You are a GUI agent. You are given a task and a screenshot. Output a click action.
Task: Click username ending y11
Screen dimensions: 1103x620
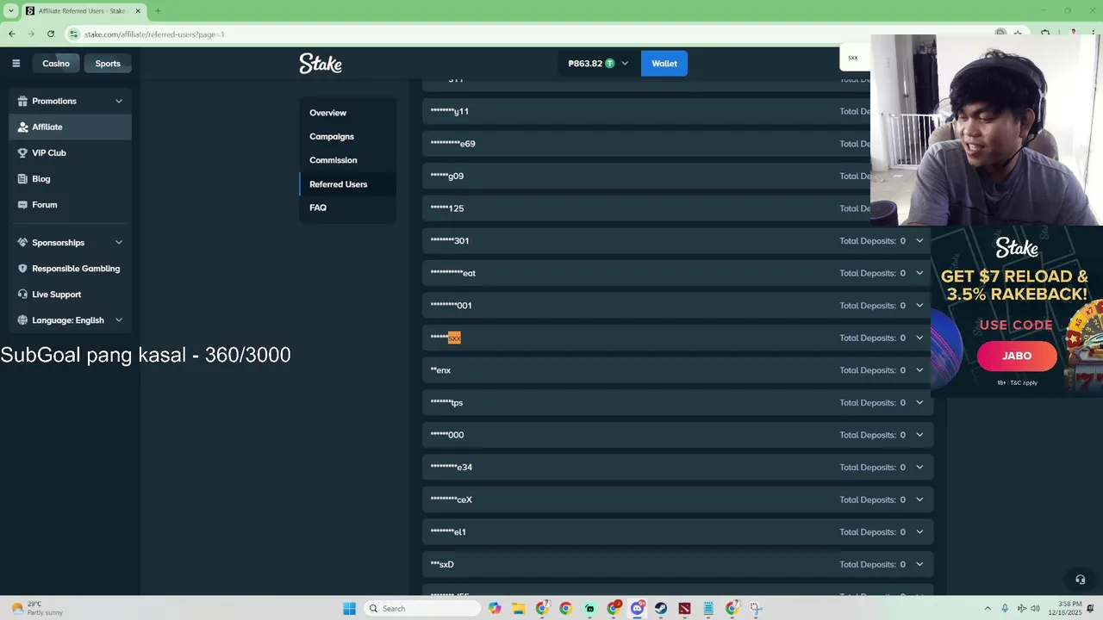[450, 111]
